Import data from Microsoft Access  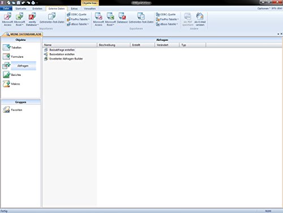[7, 19]
